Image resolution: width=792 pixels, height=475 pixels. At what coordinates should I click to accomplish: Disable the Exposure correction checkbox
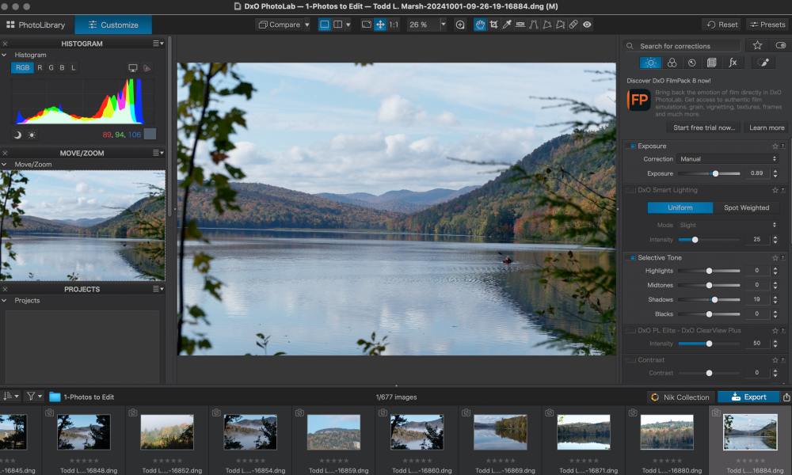(632, 146)
